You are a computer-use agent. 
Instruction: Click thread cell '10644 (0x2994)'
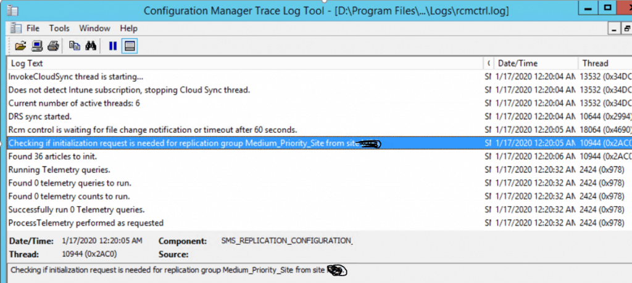605,116
